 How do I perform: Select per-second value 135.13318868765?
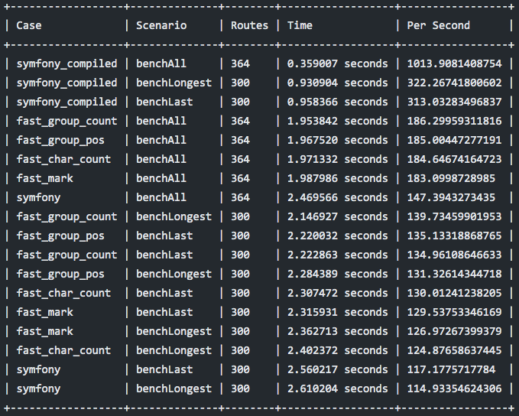(455, 236)
